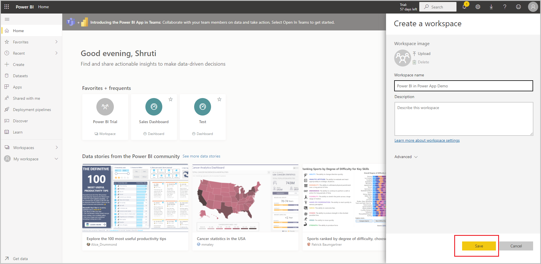Screen dimensions: 541x264
Task: Click the Delete trash icon for workspace image
Action: 414,62
